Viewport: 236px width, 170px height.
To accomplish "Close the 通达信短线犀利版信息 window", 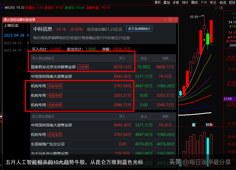I will point(176,20).
